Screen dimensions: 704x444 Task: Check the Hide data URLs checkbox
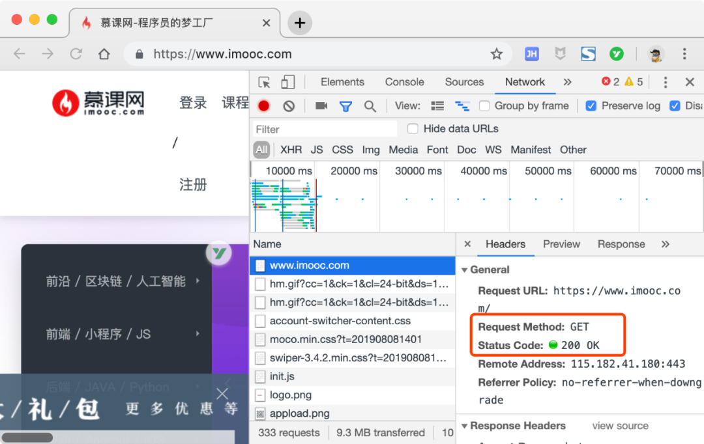pos(413,128)
